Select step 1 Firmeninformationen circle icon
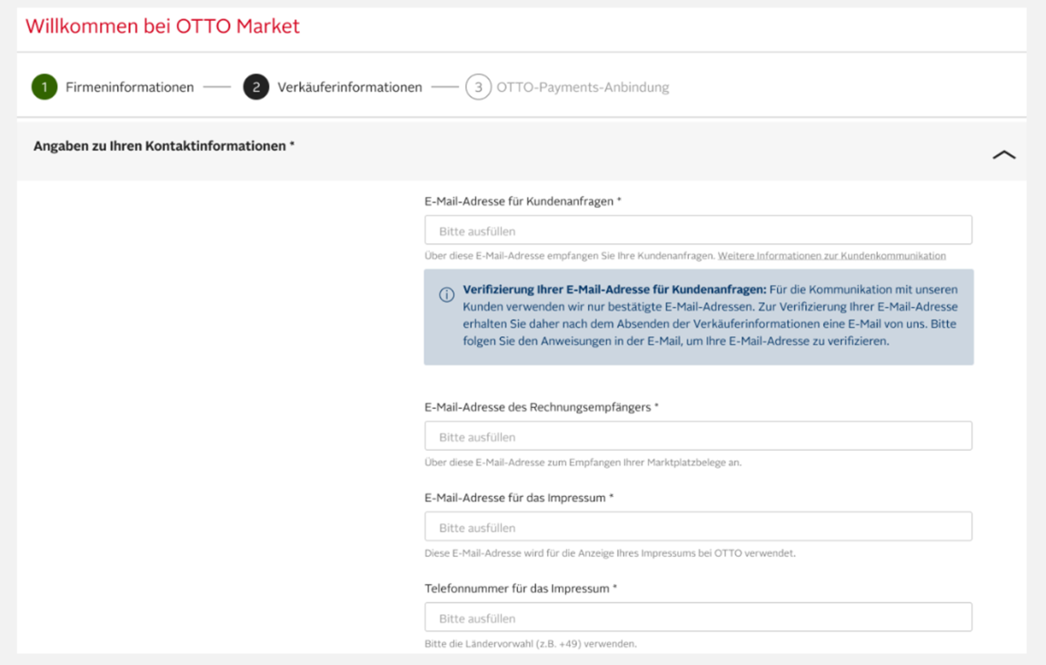Screen dimensions: 1046x665 (x=45, y=86)
